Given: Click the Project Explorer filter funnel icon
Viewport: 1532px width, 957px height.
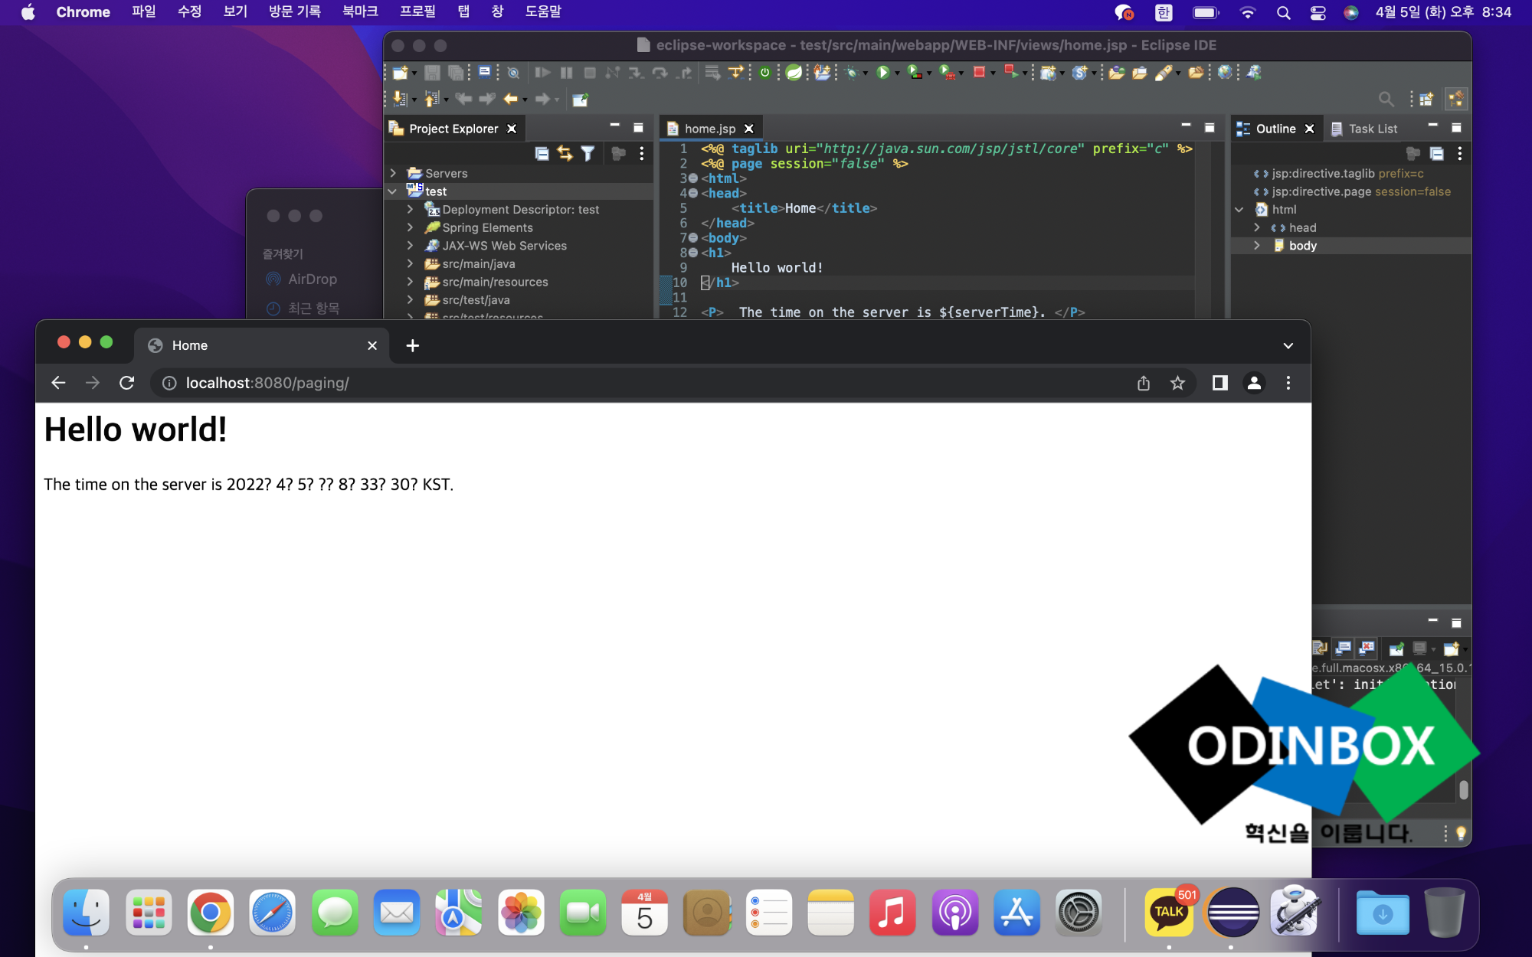Looking at the screenshot, I should (588, 154).
